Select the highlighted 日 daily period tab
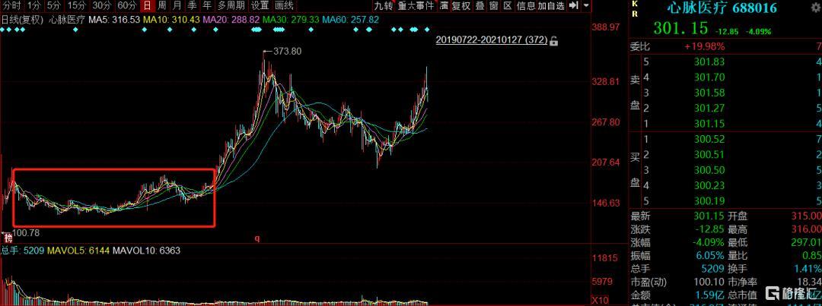The width and height of the screenshot is (822, 306). [x=148, y=6]
